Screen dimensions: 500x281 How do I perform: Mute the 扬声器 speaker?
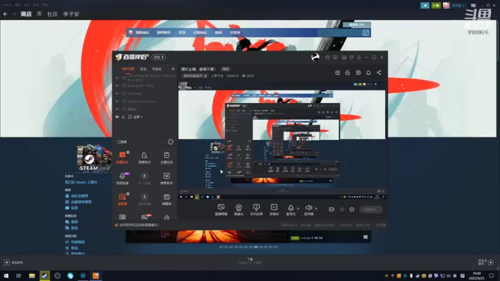point(308,210)
